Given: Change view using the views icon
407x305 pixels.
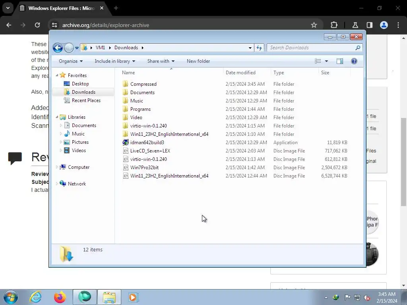Looking at the screenshot, I should pyautogui.click(x=318, y=61).
